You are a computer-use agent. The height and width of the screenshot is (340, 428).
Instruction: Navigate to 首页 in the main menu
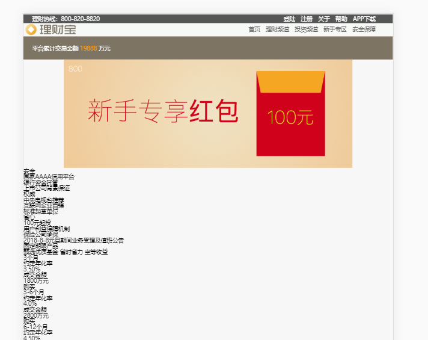(x=254, y=29)
